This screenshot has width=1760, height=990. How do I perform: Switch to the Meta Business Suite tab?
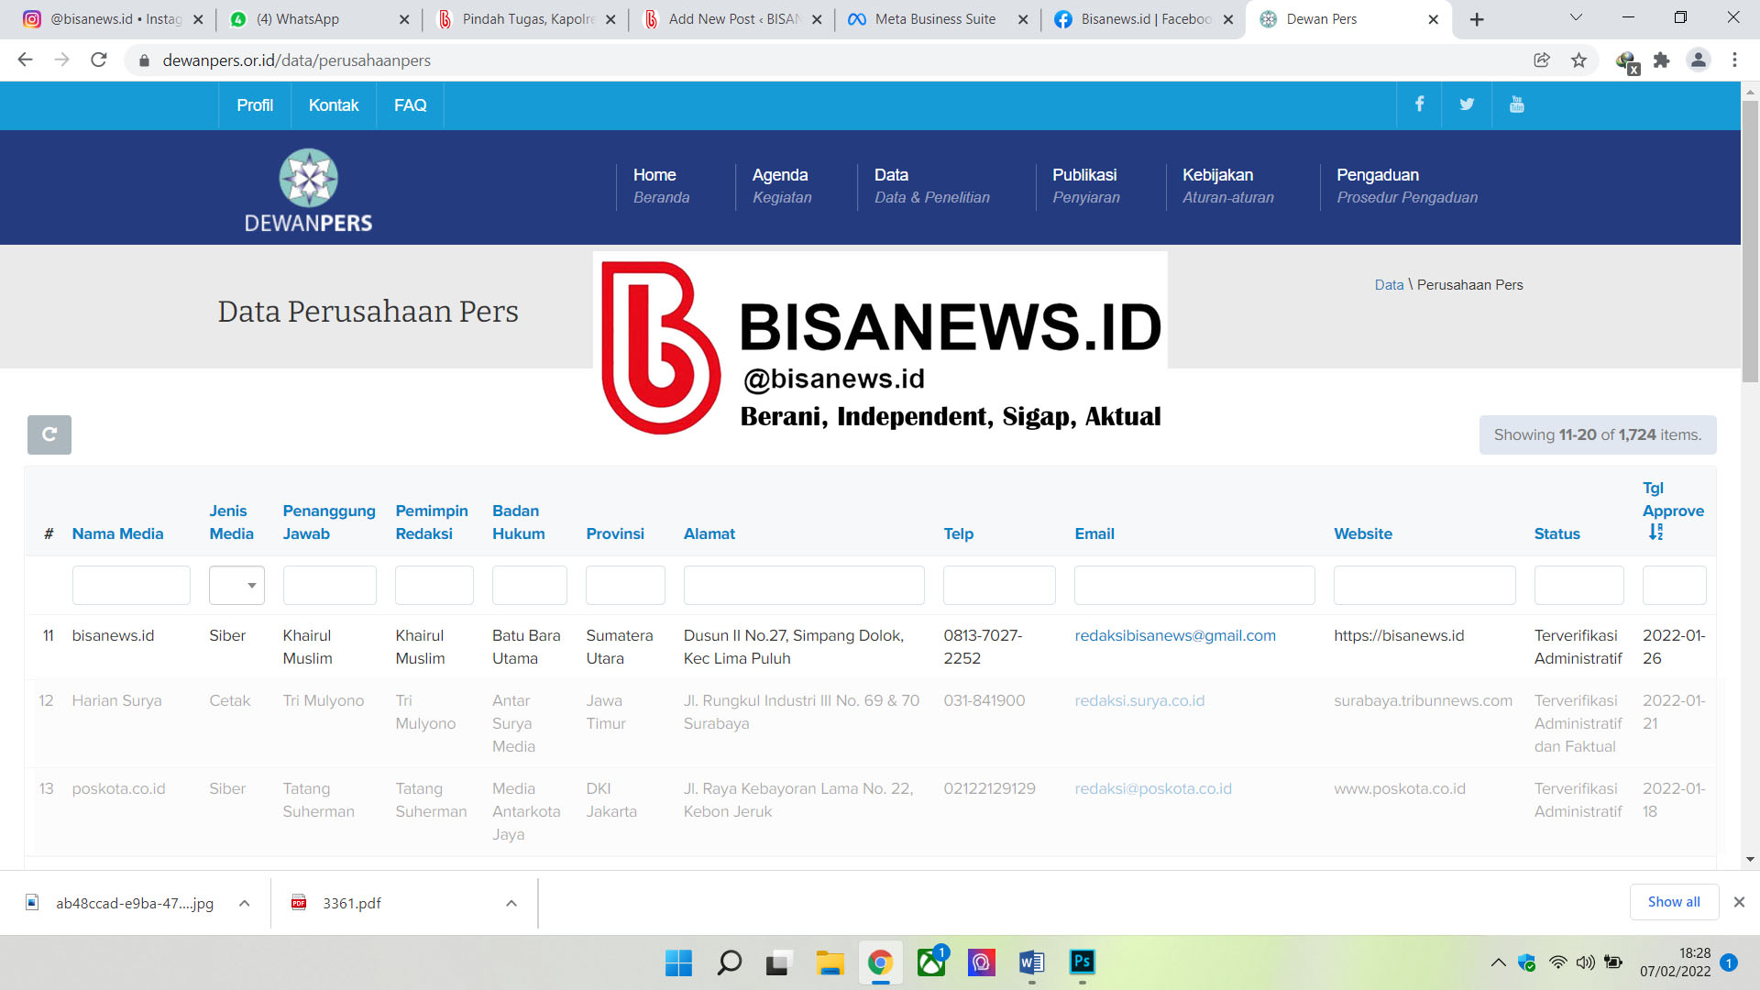935,19
